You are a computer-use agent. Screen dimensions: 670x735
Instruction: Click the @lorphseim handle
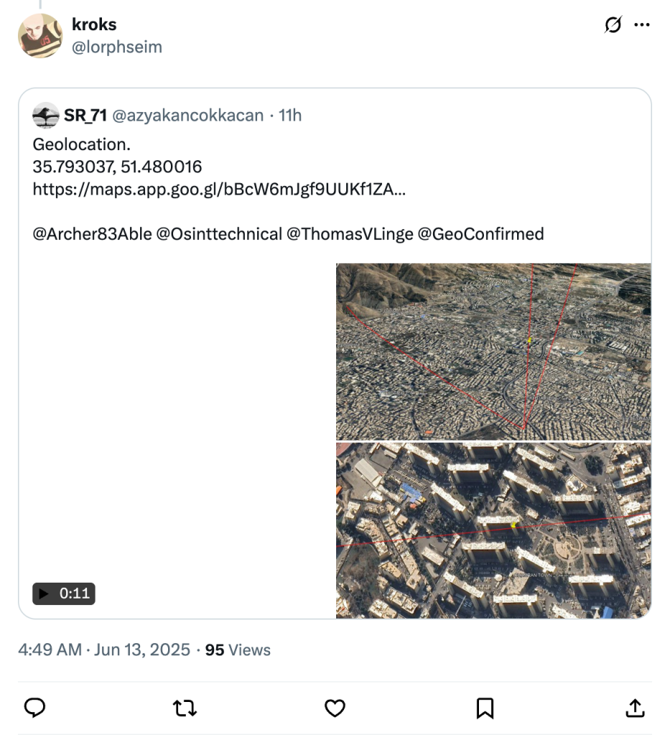coord(117,47)
